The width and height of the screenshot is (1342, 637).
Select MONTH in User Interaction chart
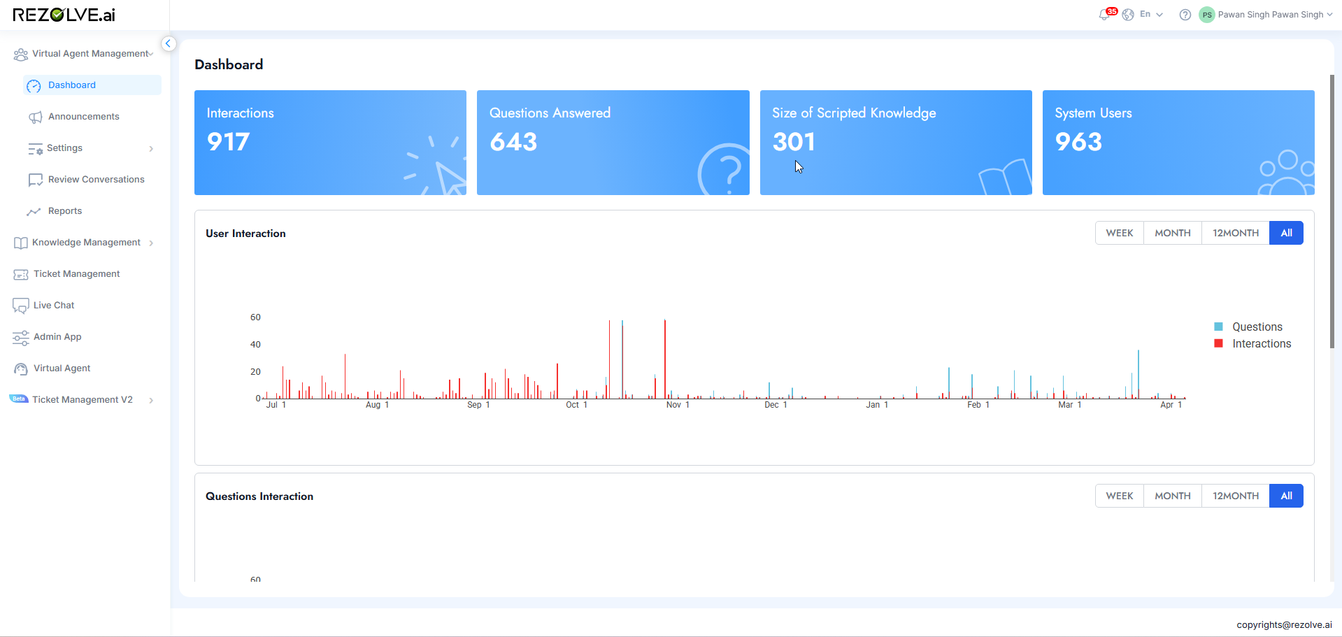(x=1173, y=233)
